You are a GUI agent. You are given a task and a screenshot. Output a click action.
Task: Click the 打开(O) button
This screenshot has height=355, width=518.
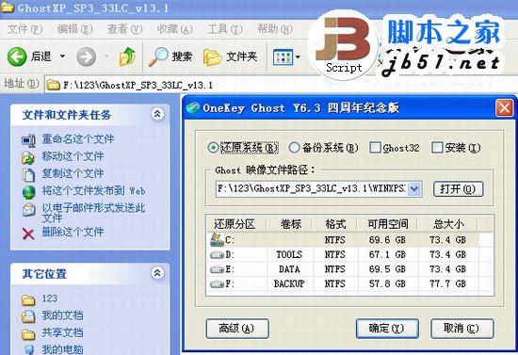(x=459, y=189)
